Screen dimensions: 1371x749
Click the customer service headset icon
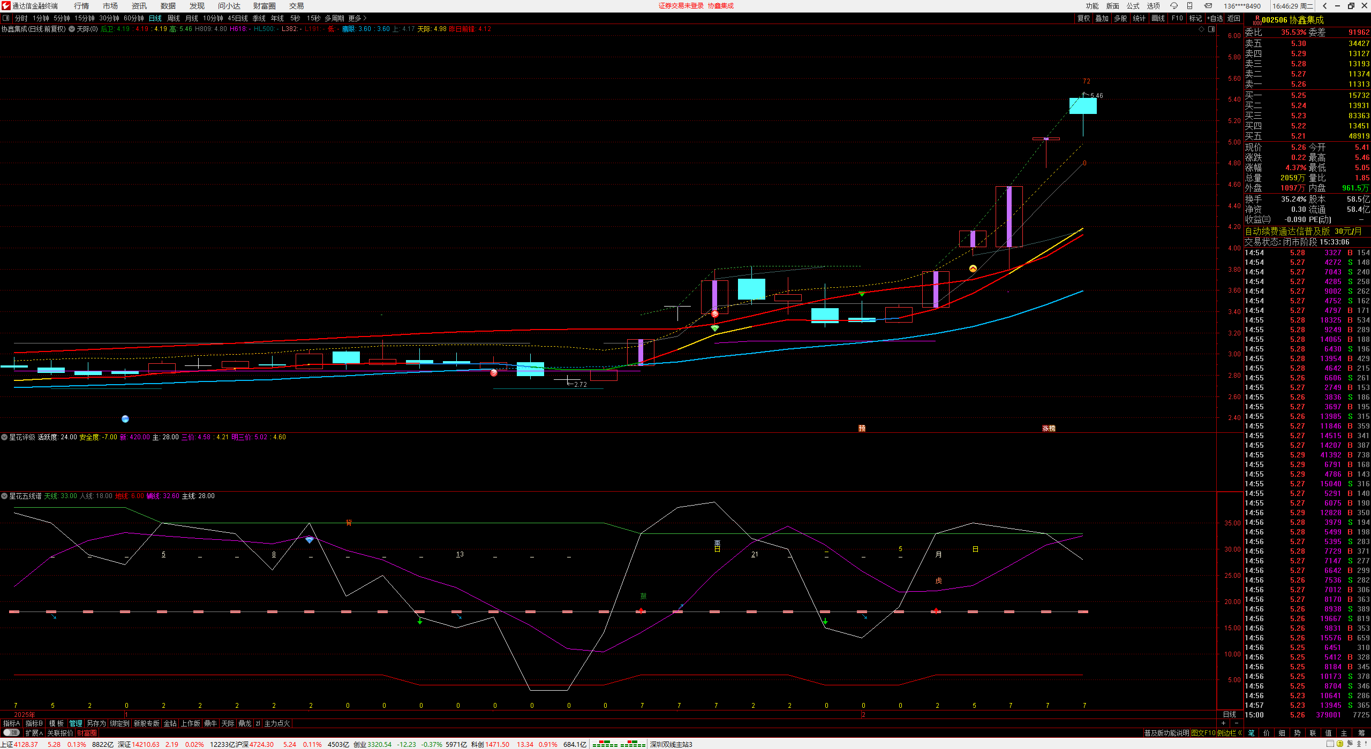click(1174, 6)
